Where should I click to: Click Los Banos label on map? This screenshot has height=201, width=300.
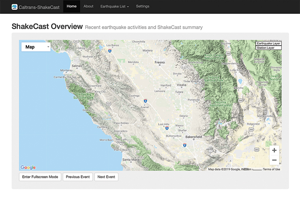click(113, 45)
